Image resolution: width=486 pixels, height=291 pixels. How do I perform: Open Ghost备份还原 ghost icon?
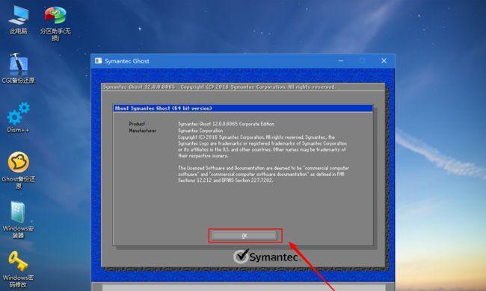18,170
